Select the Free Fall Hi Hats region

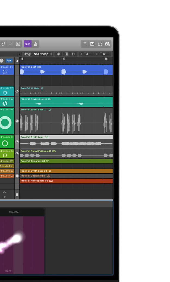[x=66, y=91]
